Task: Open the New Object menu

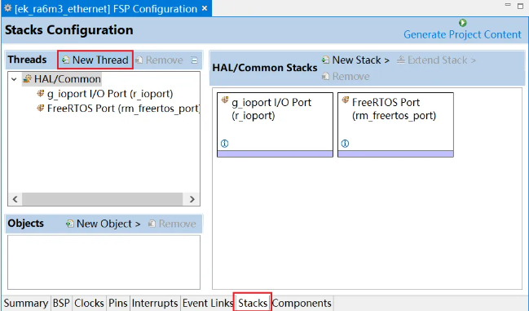Action: coord(104,224)
